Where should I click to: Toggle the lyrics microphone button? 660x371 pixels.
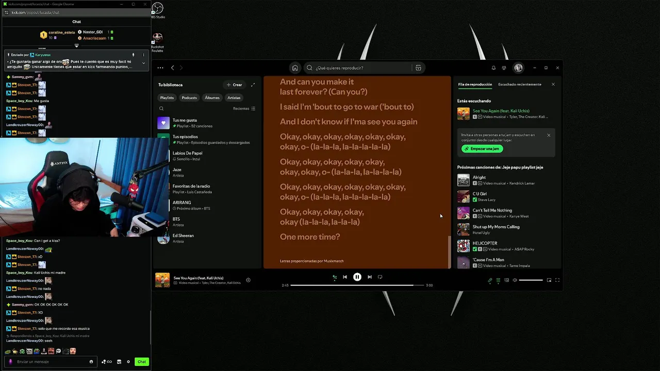(x=490, y=280)
